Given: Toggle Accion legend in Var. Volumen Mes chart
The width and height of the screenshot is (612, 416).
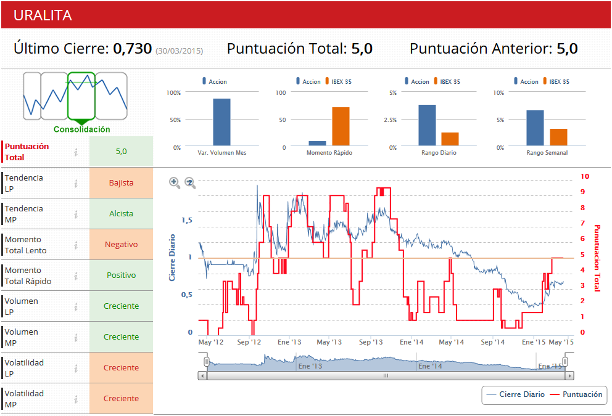Looking at the screenshot, I should tap(214, 81).
